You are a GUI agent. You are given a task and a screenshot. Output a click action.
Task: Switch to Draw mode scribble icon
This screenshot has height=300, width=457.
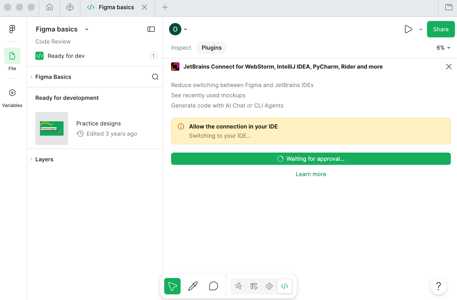[x=238, y=286]
